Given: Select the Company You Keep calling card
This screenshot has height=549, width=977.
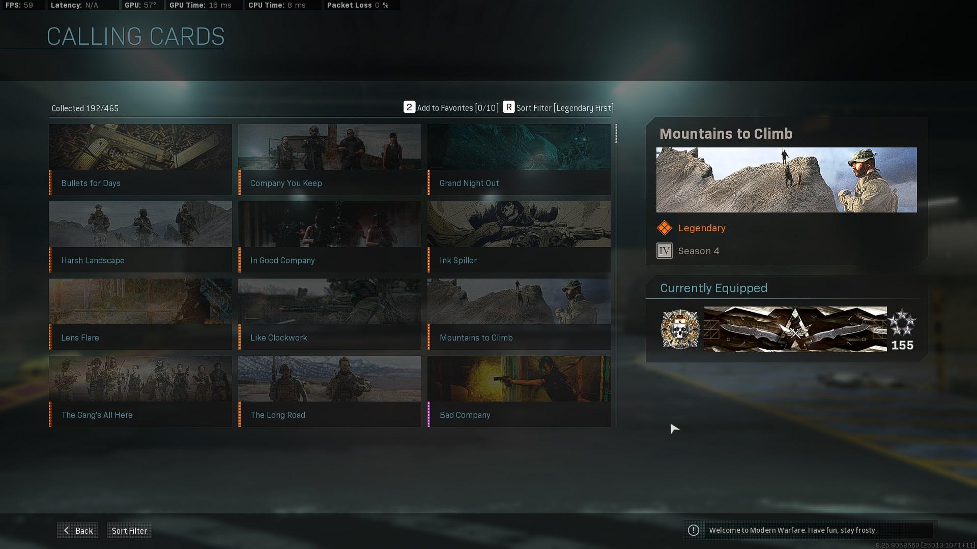Looking at the screenshot, I should [330, 160].
